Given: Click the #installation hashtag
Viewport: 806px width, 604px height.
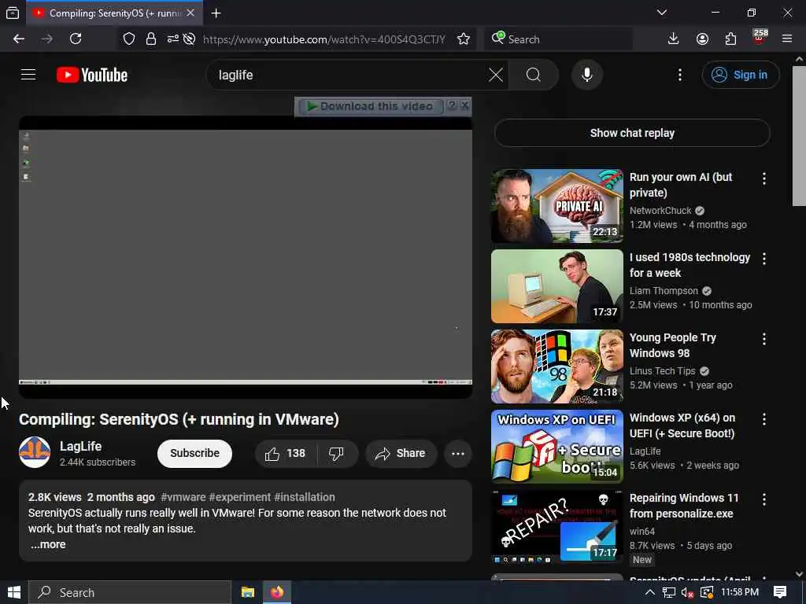Looking at the screenshot, I should 305,497.
